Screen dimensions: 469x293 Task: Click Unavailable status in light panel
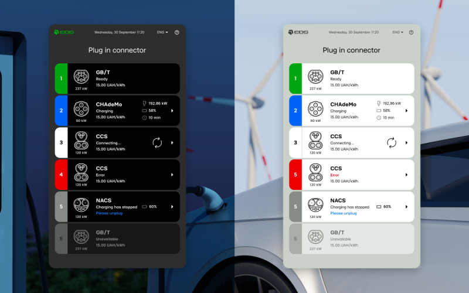pos(341,239)
